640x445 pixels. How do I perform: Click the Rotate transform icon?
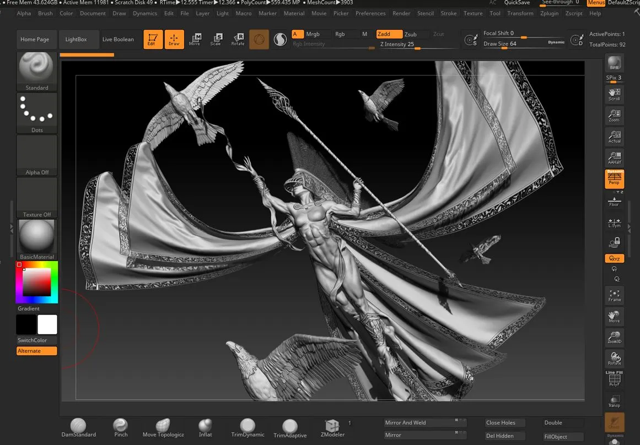point(238,39)
